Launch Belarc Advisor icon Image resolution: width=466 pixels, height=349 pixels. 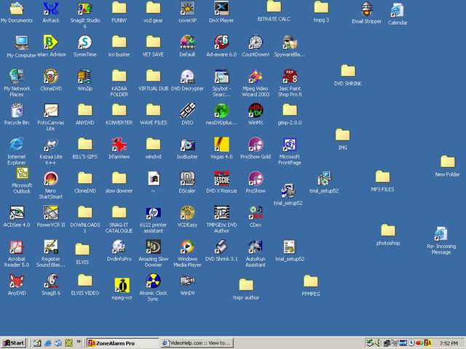[x=51, y=43]
